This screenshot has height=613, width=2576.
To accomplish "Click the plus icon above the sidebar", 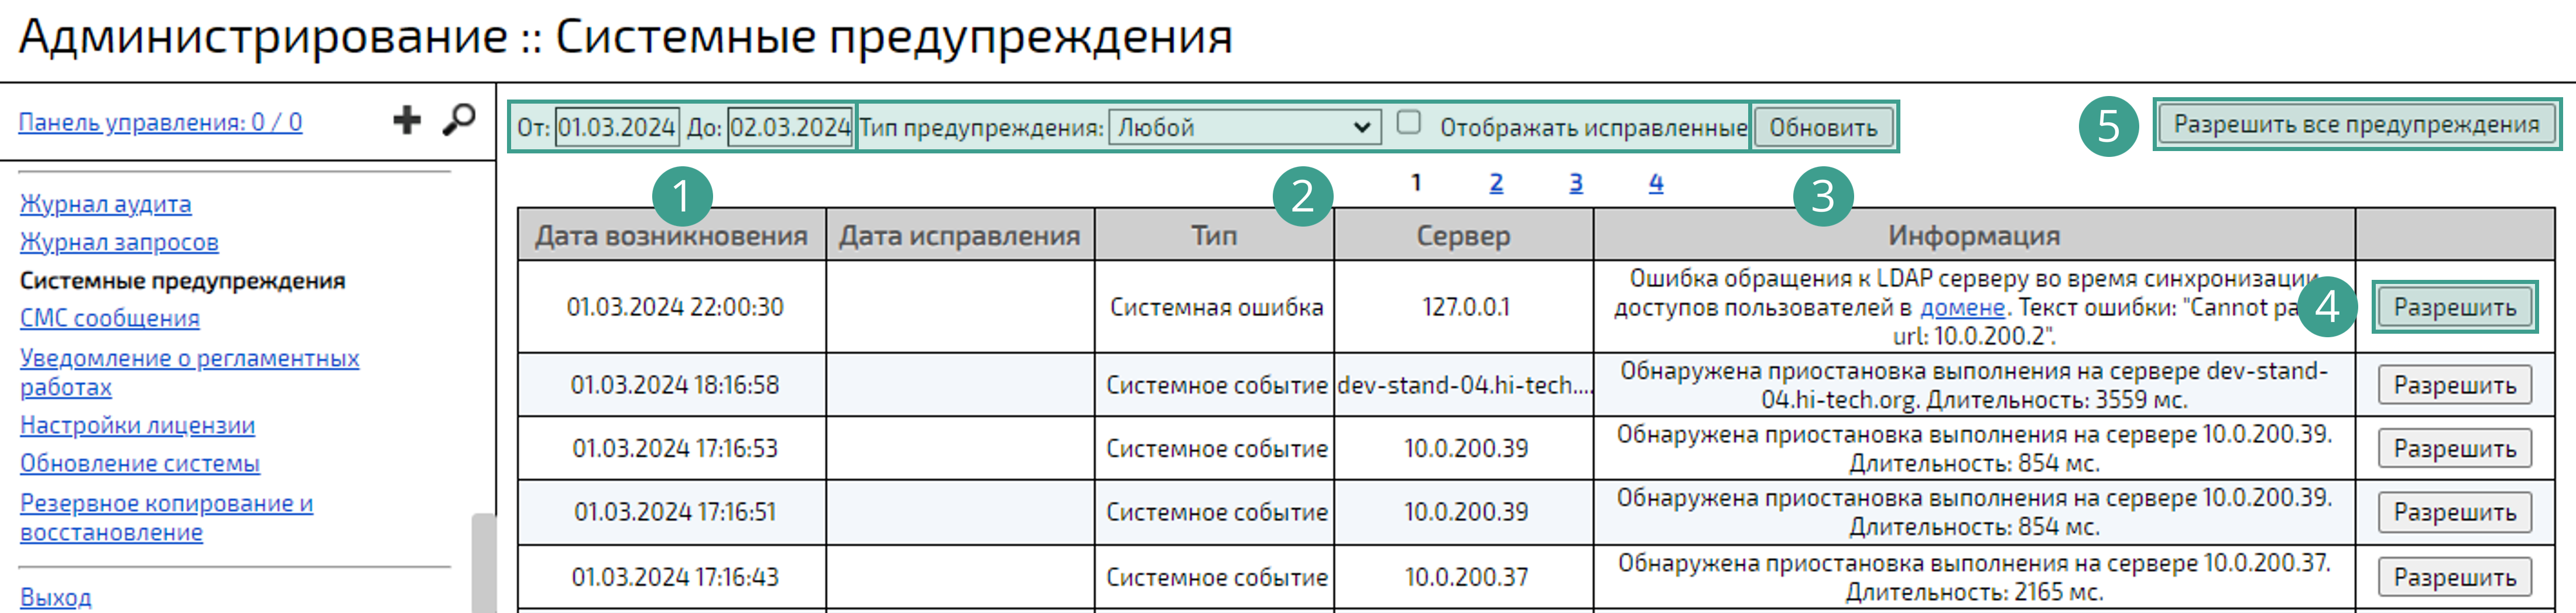I will (x=407, y=119).
